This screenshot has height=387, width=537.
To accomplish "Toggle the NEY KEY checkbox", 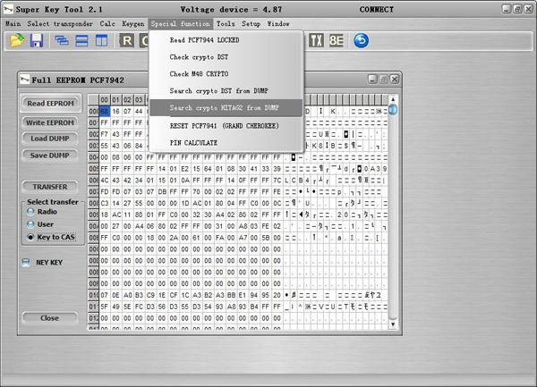I will pos(26,263).
